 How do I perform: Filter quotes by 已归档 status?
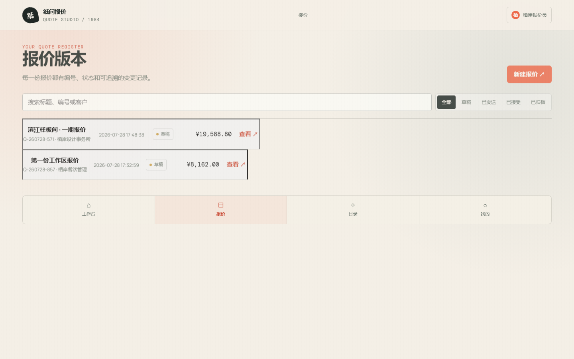tap(538, 102)
